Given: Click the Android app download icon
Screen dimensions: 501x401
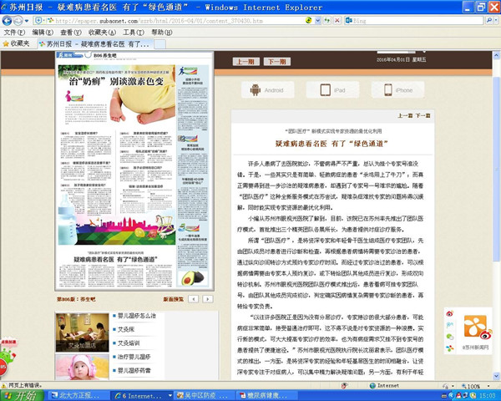Looking at the screenshot, I should tap(267, 89).
